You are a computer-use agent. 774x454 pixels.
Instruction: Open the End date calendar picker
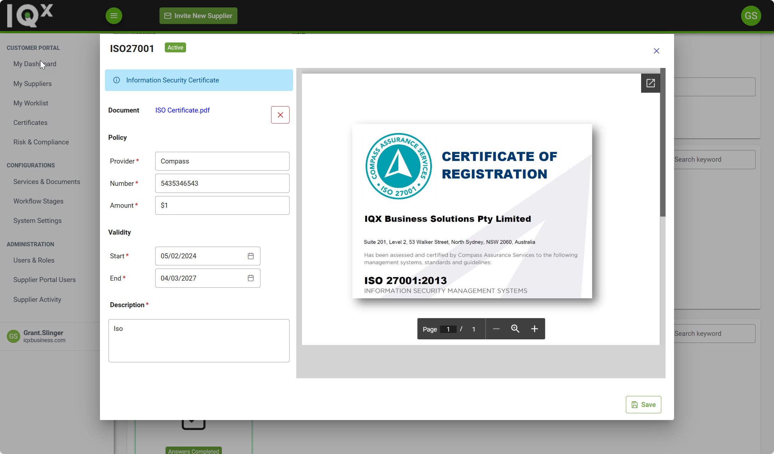[x=251, y=278]
